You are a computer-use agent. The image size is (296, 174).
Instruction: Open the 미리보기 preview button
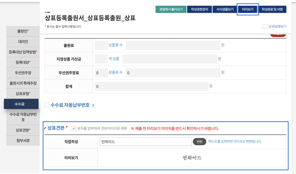247,9
